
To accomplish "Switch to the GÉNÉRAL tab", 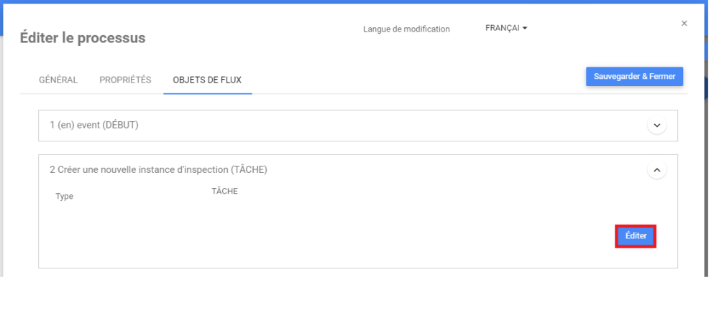I will pyautogui.click(x=58, y=80).
